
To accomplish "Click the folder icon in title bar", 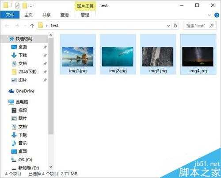I will (x=6, y=5).
